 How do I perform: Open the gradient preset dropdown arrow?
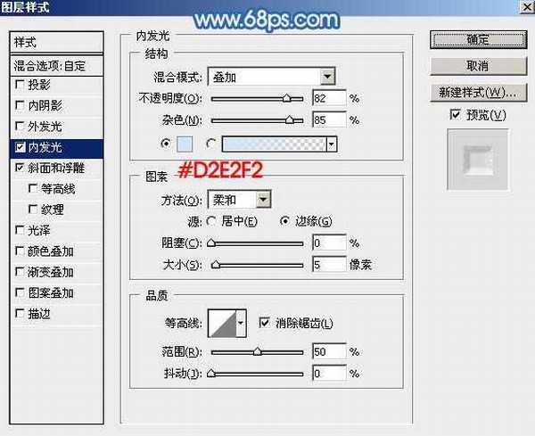click(332, 143)
